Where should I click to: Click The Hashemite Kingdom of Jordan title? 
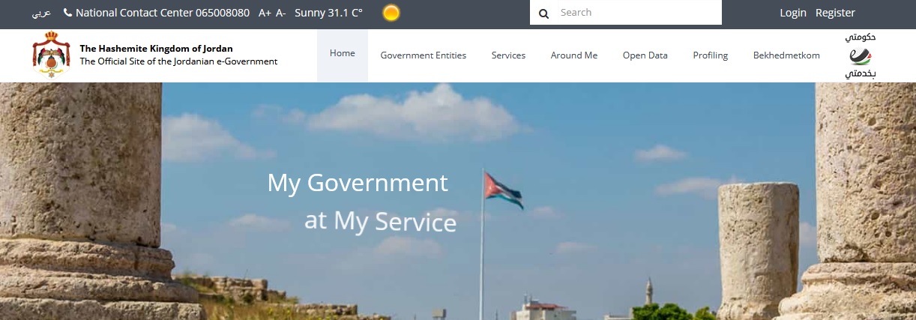156,49
